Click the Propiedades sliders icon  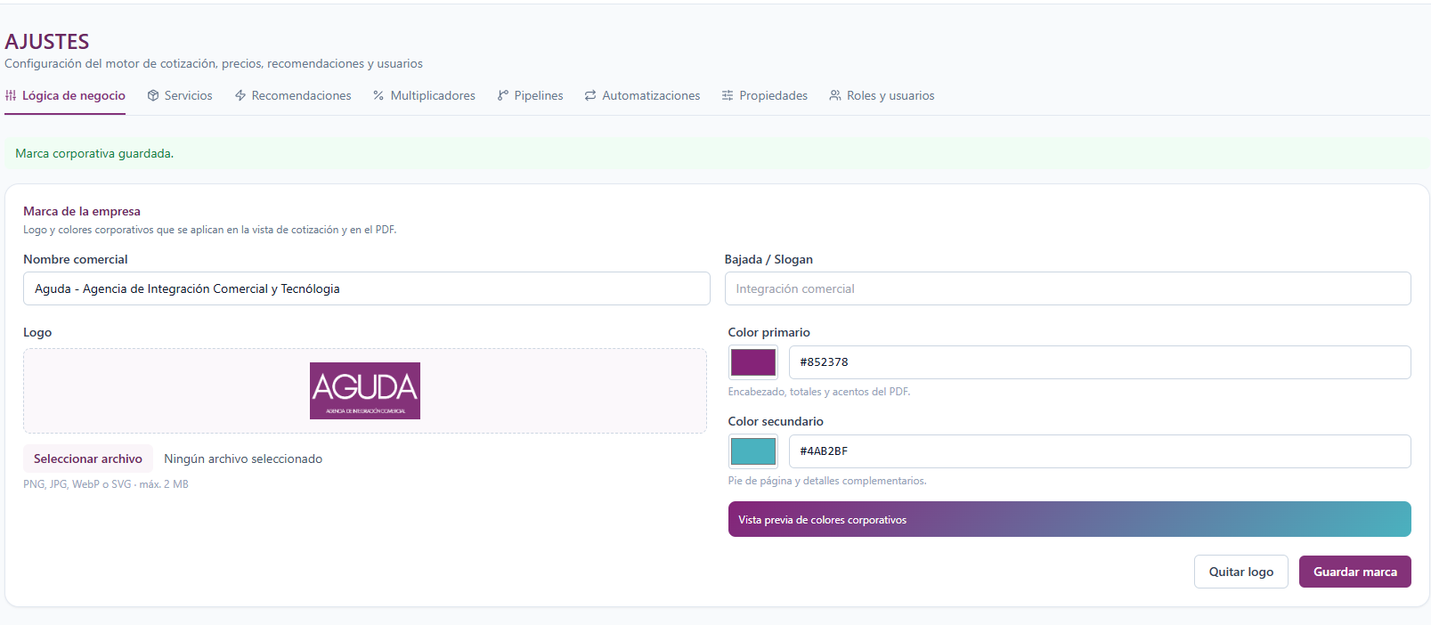point(728,95)
